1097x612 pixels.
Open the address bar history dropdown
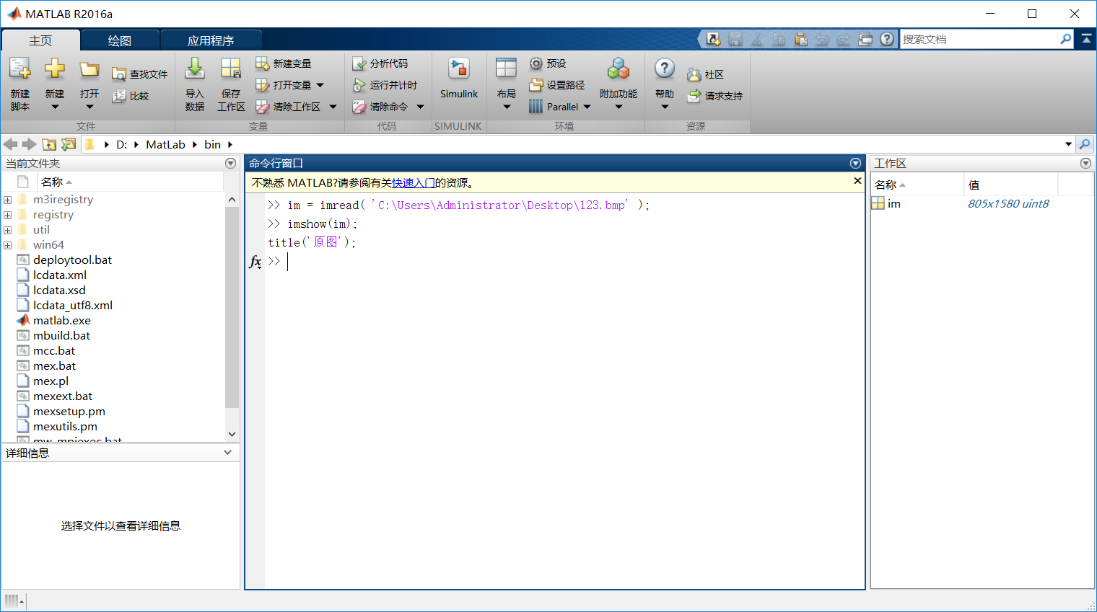[x=1068, y=144]
